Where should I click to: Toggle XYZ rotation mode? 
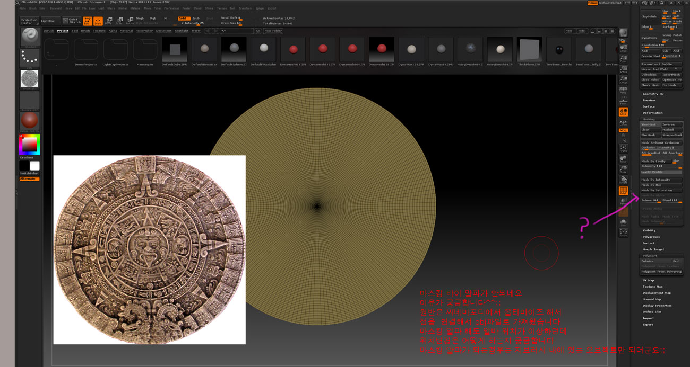tap(623, 130)
